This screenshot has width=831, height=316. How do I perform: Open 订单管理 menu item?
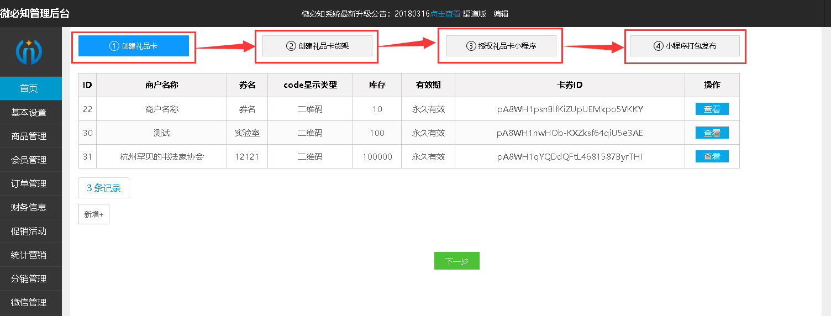click(31, 184)
